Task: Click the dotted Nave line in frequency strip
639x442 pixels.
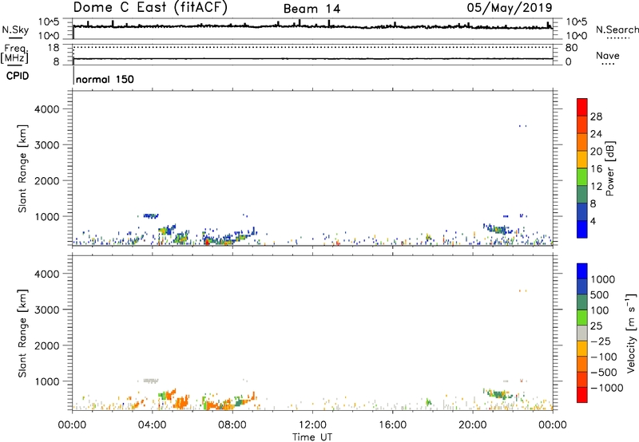Action: 312,47
